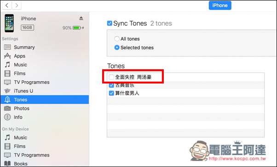Toggle the Sync Tones checkbox
Screen dimensions: 277x167
click(x=110, y=23)
